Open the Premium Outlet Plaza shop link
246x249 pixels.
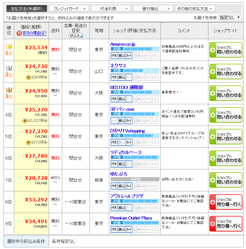click(x=131, y=218)
